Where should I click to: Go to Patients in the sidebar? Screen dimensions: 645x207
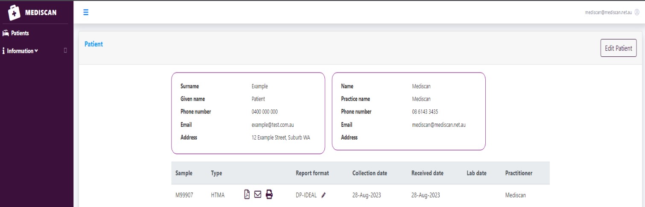(x=20, y=33)
